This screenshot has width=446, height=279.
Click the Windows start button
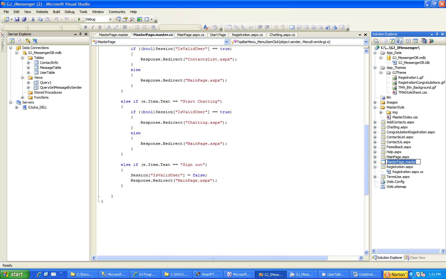(15, 274)
